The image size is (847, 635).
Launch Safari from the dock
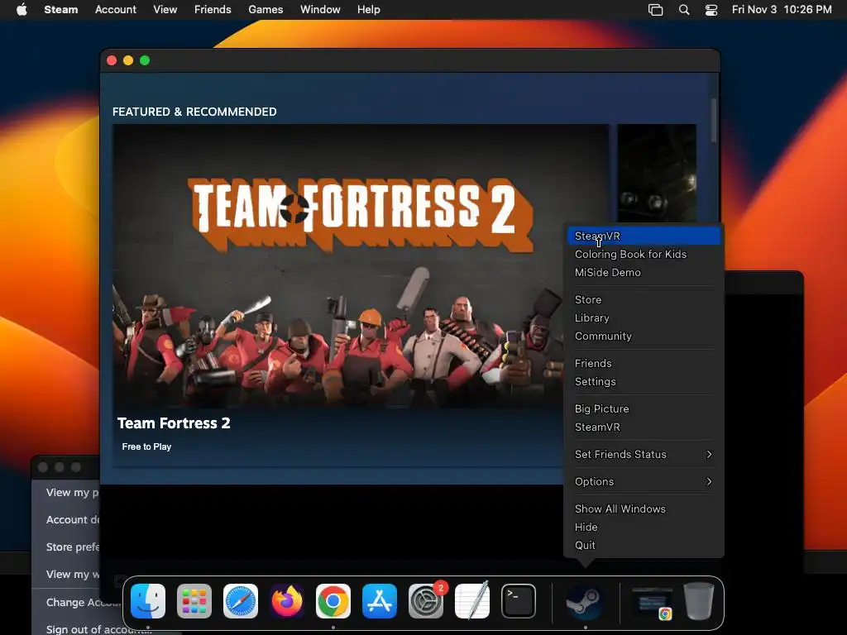point(241,601)
